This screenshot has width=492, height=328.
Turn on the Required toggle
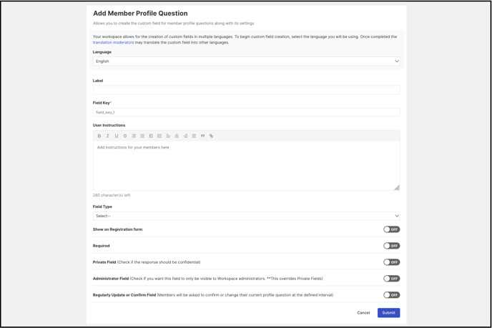click(x=392, y=246)
